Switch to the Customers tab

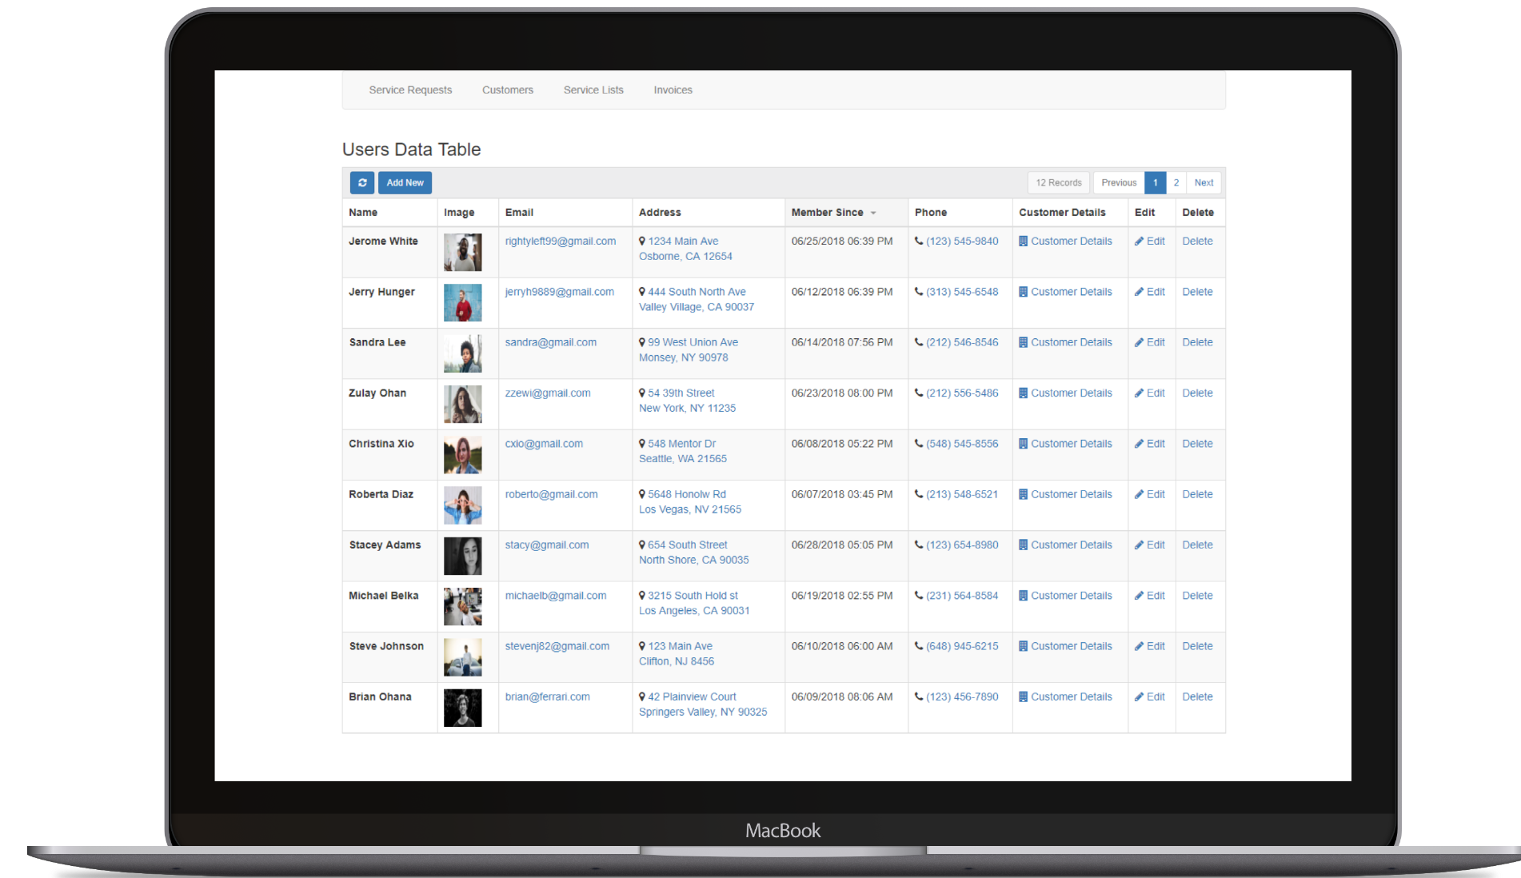[507, 90]
